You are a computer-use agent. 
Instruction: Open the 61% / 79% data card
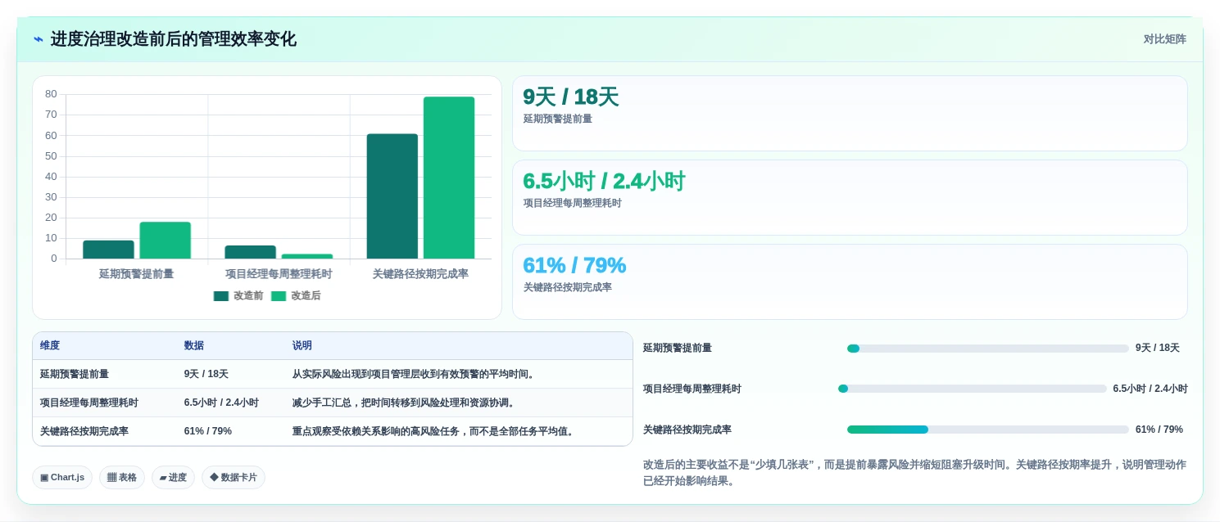point(850,281)
